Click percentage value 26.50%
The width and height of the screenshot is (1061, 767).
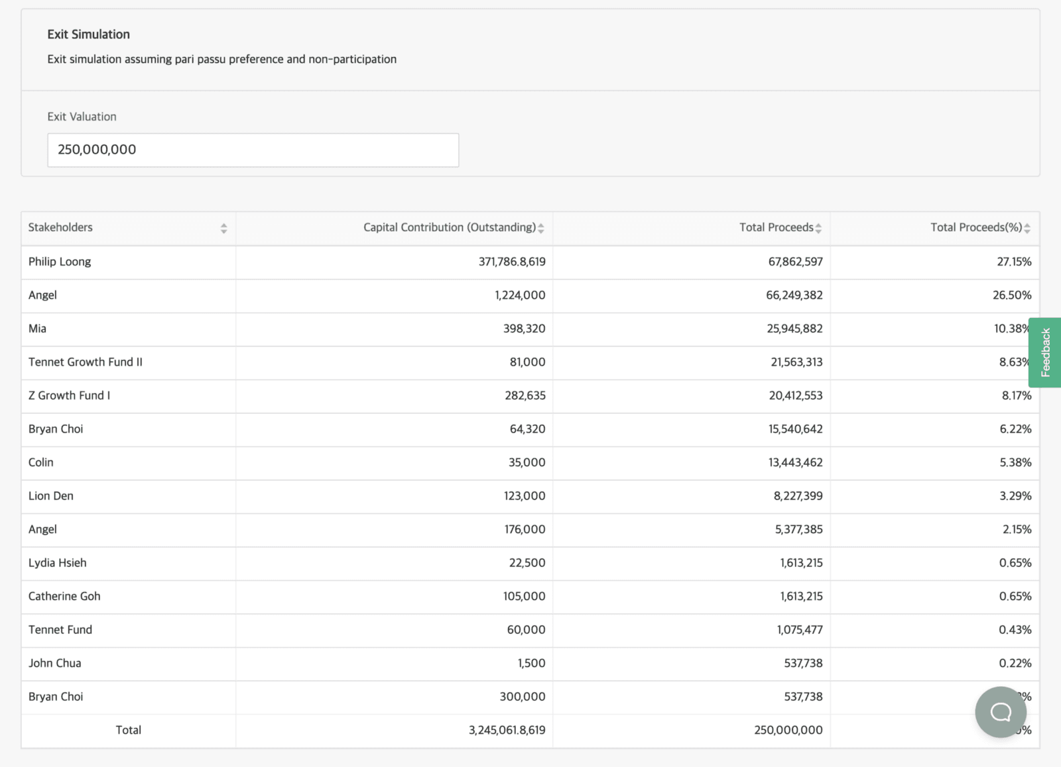[x=1012, y=295]
